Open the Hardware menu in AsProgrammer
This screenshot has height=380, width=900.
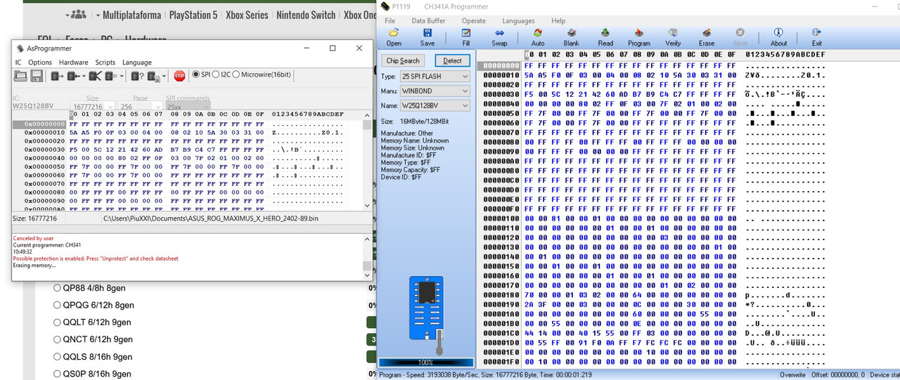click(x=74, y=63)
